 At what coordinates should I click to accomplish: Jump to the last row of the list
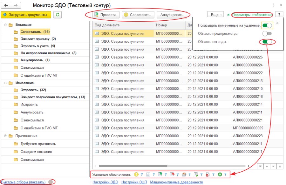(280, 166)
